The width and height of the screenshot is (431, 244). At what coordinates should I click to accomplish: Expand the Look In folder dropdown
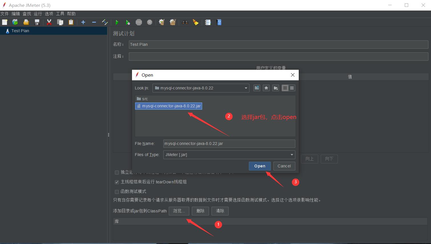coord(246,88)
